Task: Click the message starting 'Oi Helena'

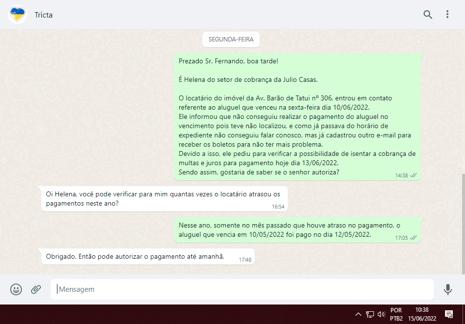Action: (164, 199)
